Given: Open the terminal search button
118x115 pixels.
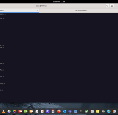Looking at the screenshot, I should 107,6.
